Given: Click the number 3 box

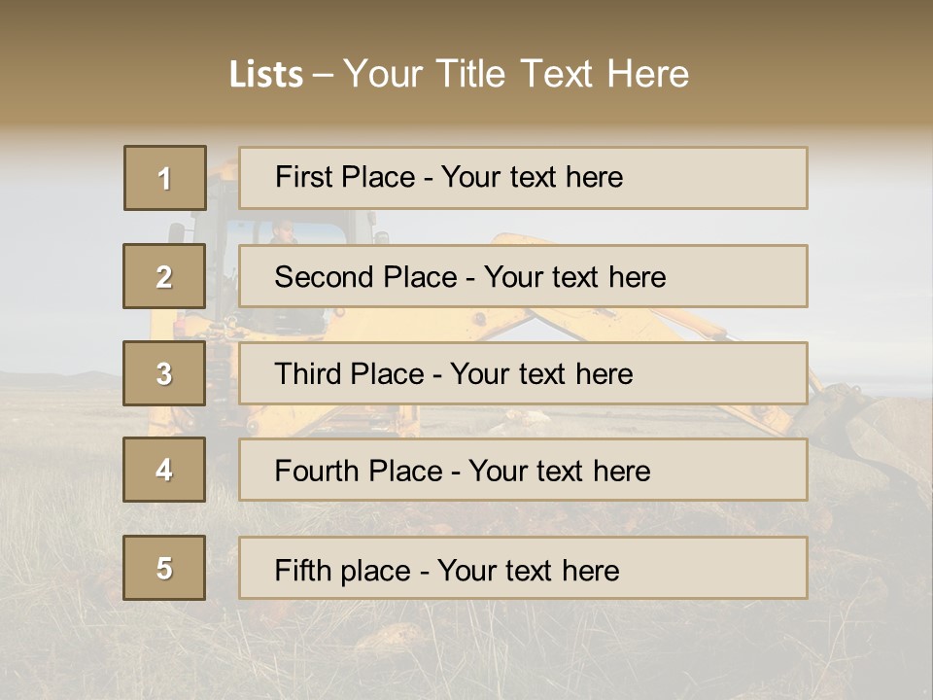Looking at the screenshot, I should pyautogui.click(x=164, y=373).
